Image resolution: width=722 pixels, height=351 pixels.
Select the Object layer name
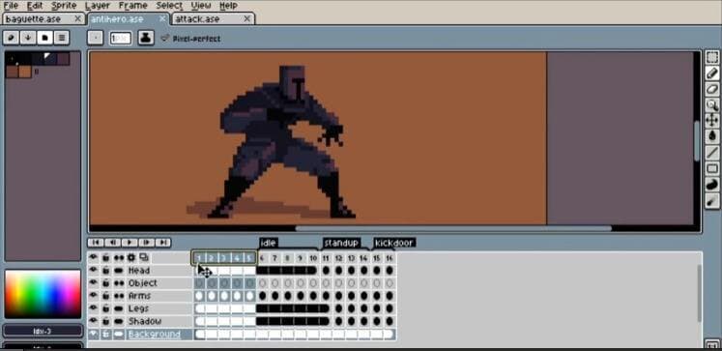tap(143, 282)
